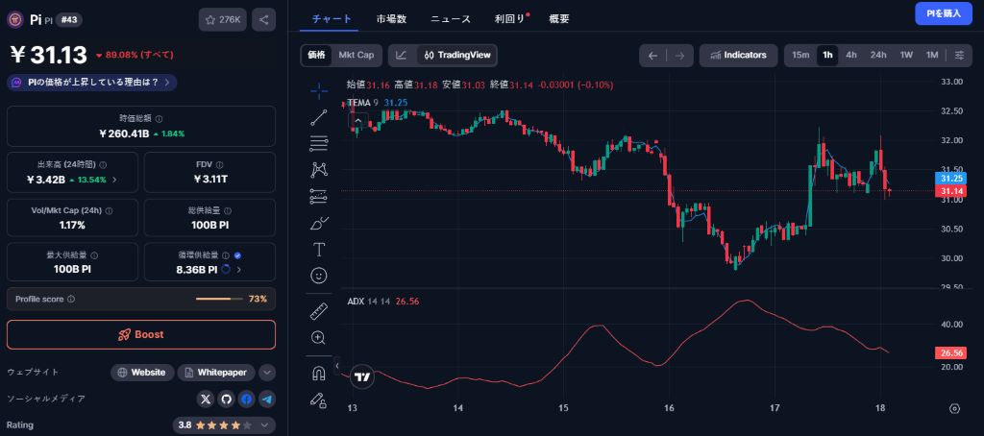The height and width of the screenshot is (436, 984).
Task: Select the TradingView chart mode
Action: [457, 55]
